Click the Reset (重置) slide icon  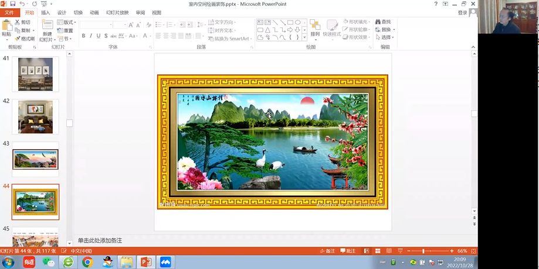point(61,30)
